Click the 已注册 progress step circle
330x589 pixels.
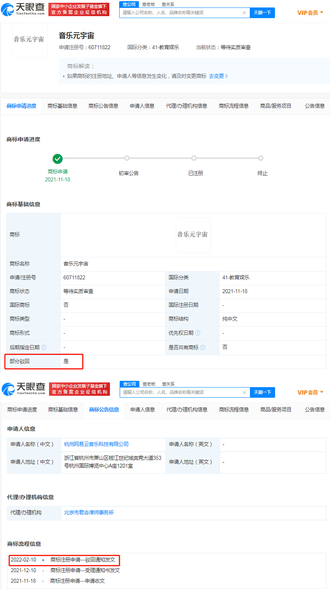pos(194,158)
